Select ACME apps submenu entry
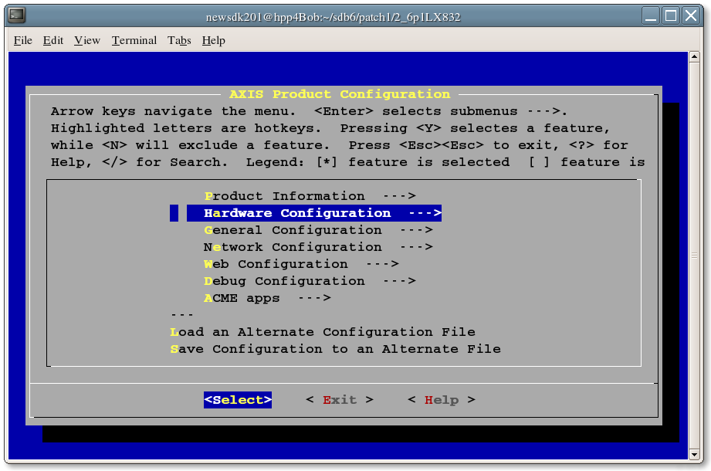711x471 pixels. (x=267, y=298)
